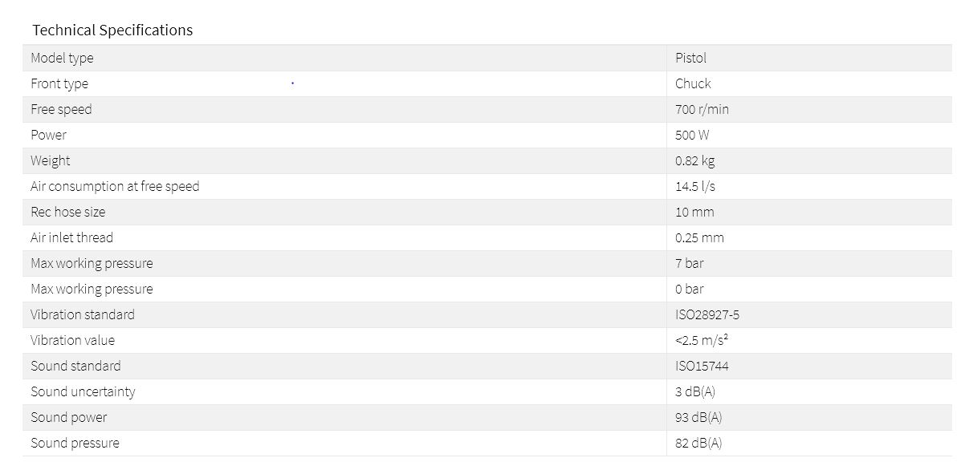Screen dimensions: 957x462
Task: Select the 7 bar pressure value
Action: click(x=690, y=263)
